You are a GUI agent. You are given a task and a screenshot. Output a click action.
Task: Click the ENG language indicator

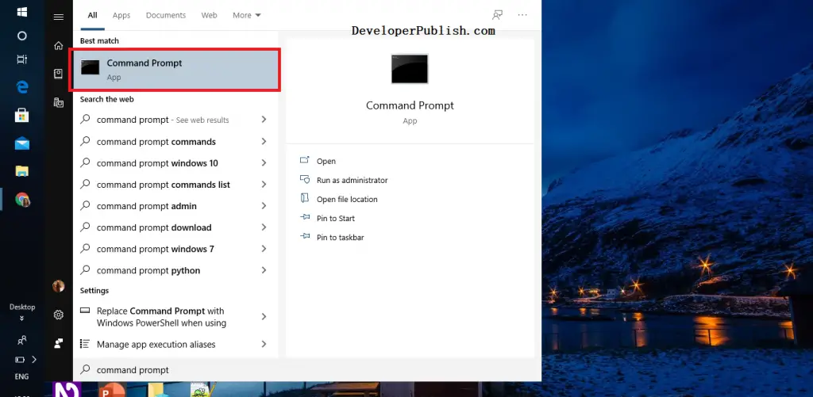21,377
